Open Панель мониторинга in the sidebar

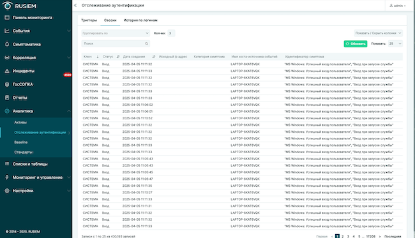coord(33,17)
